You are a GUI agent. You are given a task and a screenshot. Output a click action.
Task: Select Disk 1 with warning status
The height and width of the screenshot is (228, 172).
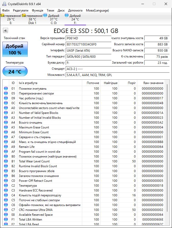tap(32, 19)
